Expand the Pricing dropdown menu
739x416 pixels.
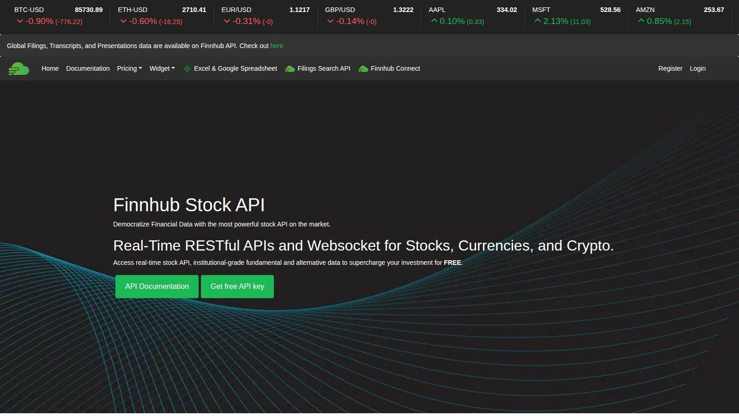pyautogui.click(x=129, y=68)
